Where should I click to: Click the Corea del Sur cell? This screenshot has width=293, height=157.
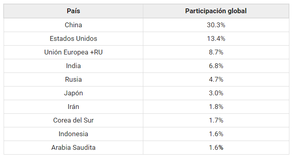73,121
